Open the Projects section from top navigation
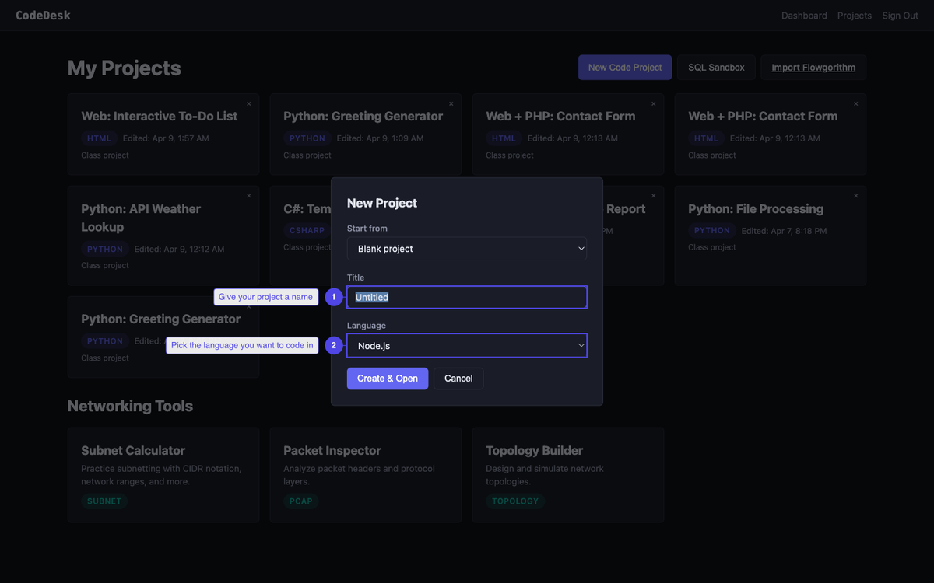 pos(854,15)
